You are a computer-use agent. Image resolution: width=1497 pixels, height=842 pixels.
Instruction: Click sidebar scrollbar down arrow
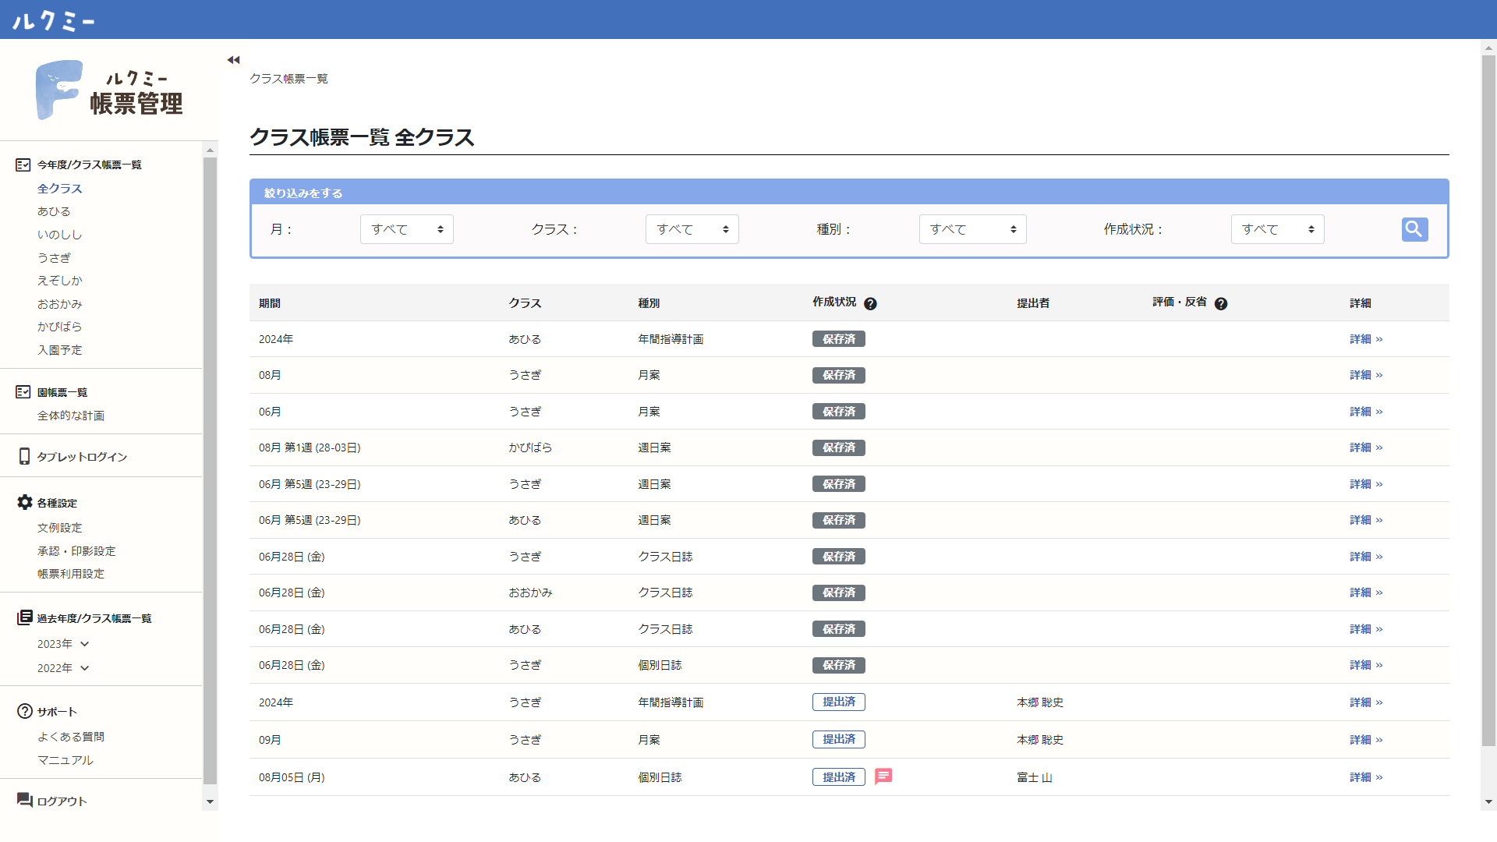coord(210,801)
